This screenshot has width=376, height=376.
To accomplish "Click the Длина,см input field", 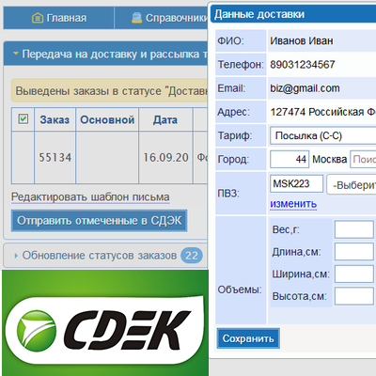I will click(354, 252).
